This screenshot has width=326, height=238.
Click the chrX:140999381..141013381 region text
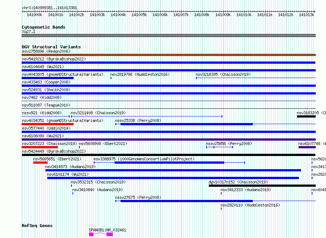[49, 8]
